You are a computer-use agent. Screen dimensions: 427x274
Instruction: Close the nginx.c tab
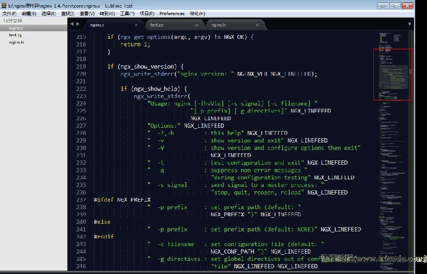tap(136, 25)
